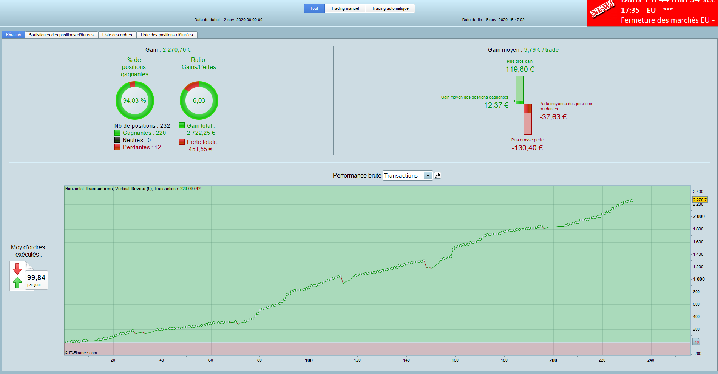Switch to Trading manuel filter
Image resolution: width=718 pixels, height=374 pixels.
tap(345, 8)
